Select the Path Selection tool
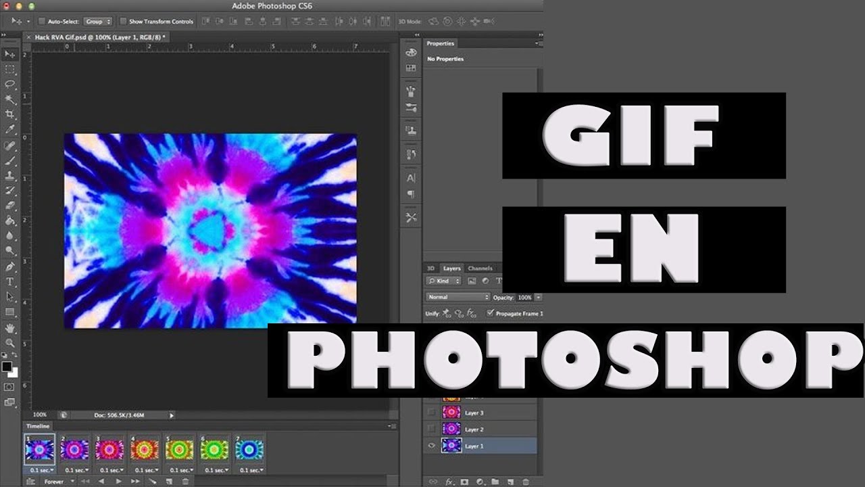Image resolution: width=865 pixels, height=487 pixels. click(10, 297)
